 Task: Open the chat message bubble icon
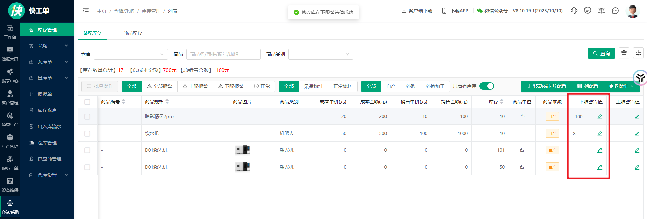point(615,11)
